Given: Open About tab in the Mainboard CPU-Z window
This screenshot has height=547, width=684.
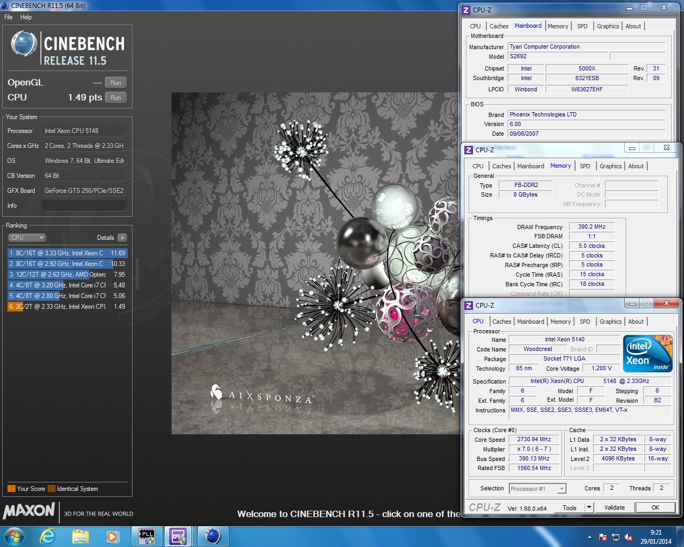Looking at the screenshot, I should coord(633,26).
